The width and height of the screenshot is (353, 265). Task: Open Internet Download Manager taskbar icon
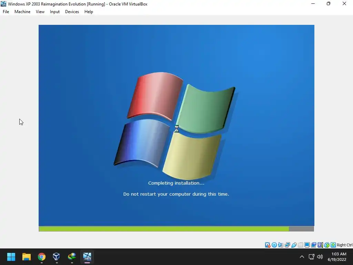[x=72, y=257]
